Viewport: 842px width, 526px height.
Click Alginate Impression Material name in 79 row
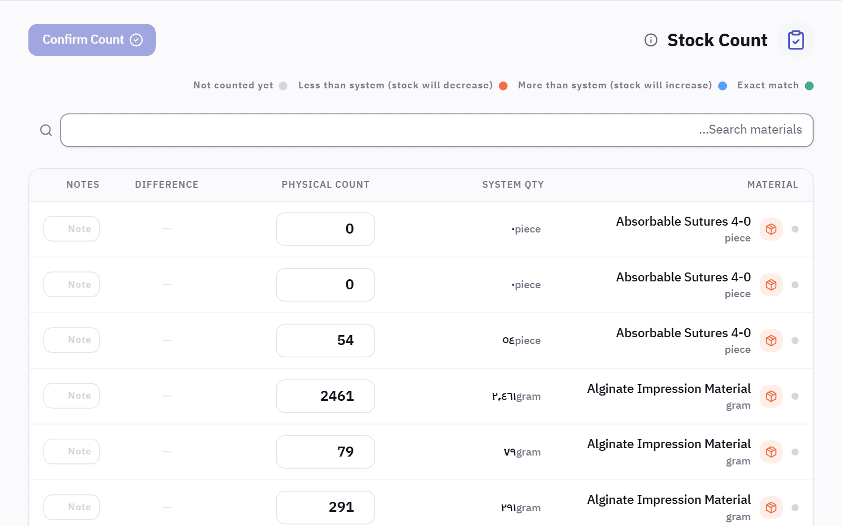669,444
